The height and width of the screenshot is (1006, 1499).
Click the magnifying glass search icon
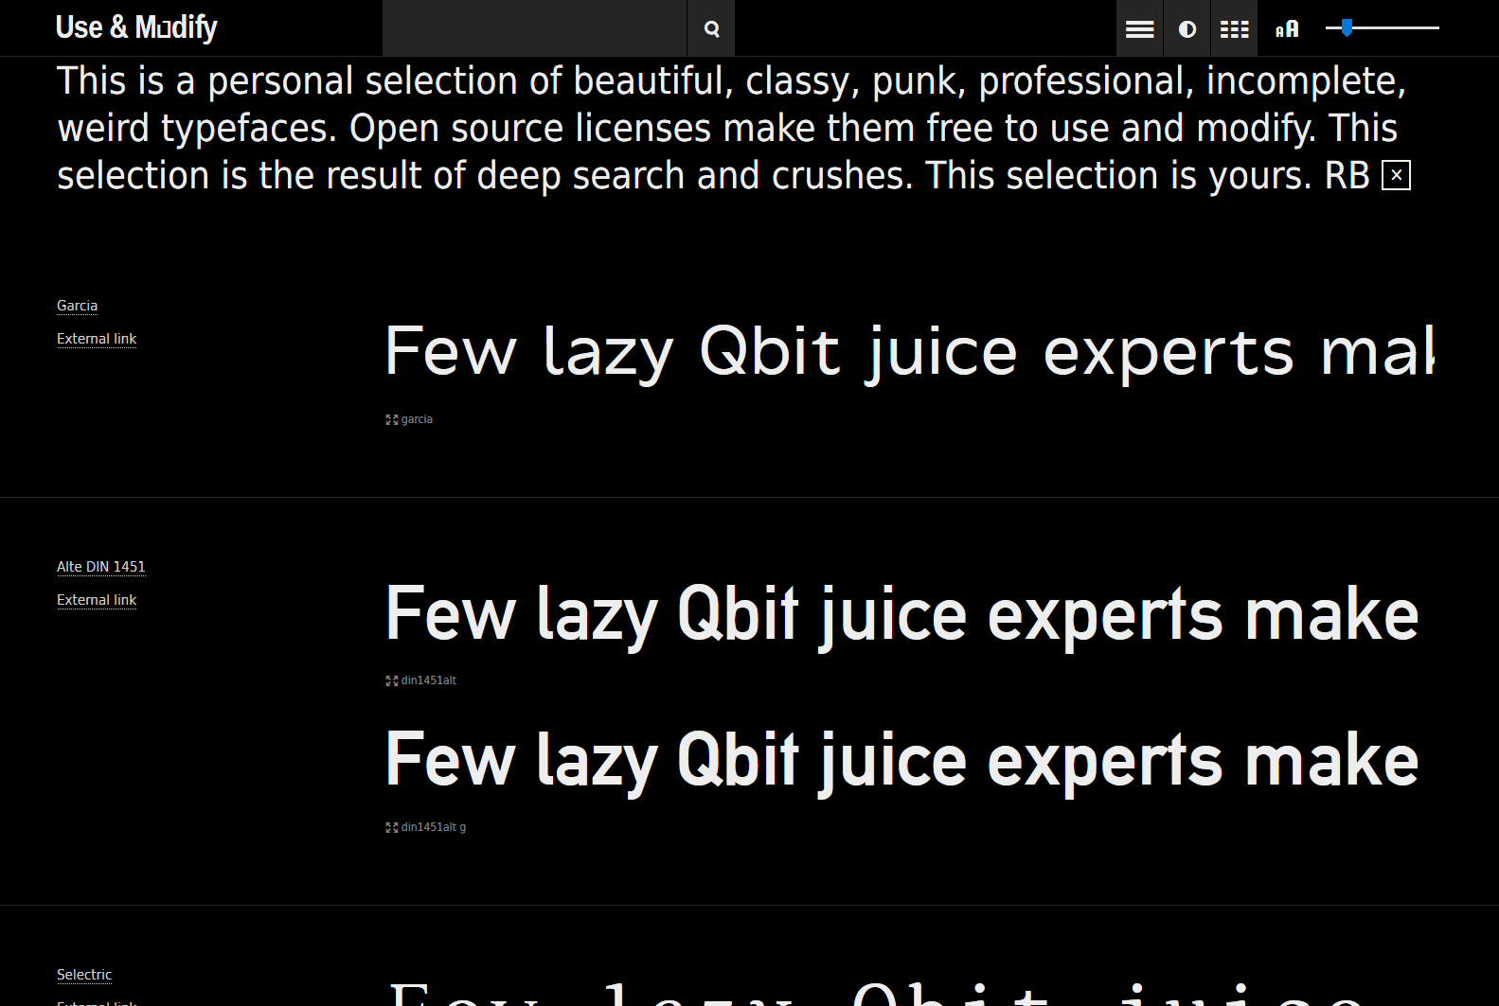pyautogui.click(x=711, y=28)
